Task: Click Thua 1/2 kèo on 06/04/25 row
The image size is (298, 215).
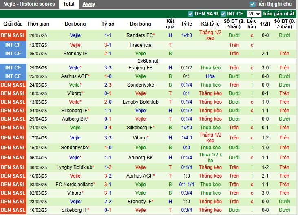Action: click(210, 158)
